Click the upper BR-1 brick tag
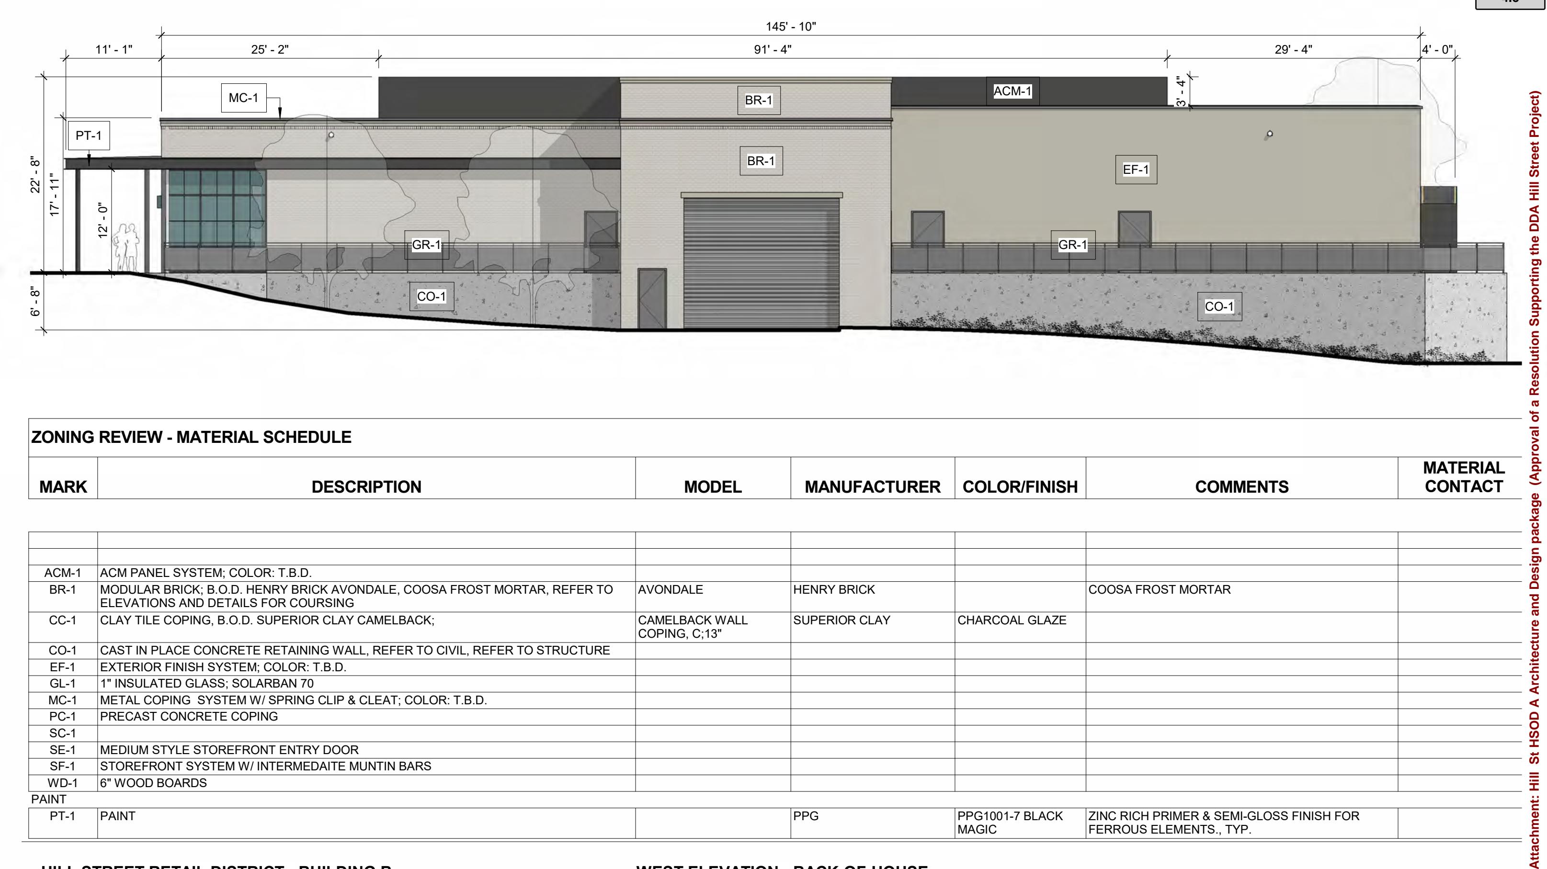This screenshot has width=1547, height=869. pos(759,100)
